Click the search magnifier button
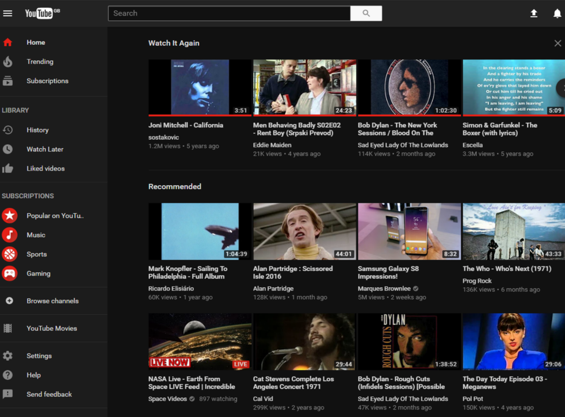The width and height of the screenshot is (565, 417). [366, 13]
